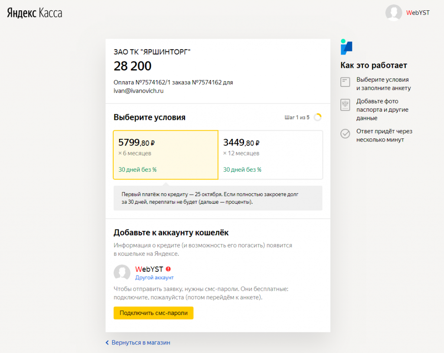Select the 12 months payment plan
444x353 pixels.
pyautogui.click(x=270, y=155)
